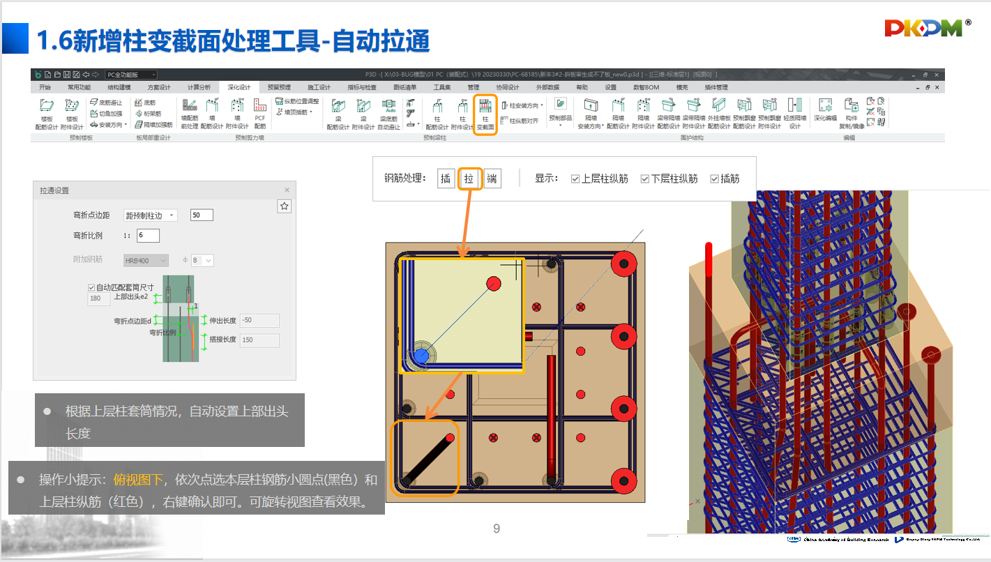Open the 深化编辑 tool
Viewport: 991px width, 562px height.
(x=826, y=109)
